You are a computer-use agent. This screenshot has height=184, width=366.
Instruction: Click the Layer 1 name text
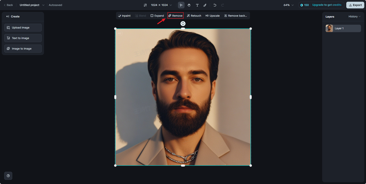339,28
